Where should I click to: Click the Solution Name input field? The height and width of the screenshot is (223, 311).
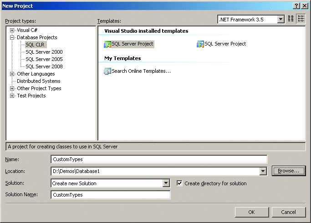point(111,195)
